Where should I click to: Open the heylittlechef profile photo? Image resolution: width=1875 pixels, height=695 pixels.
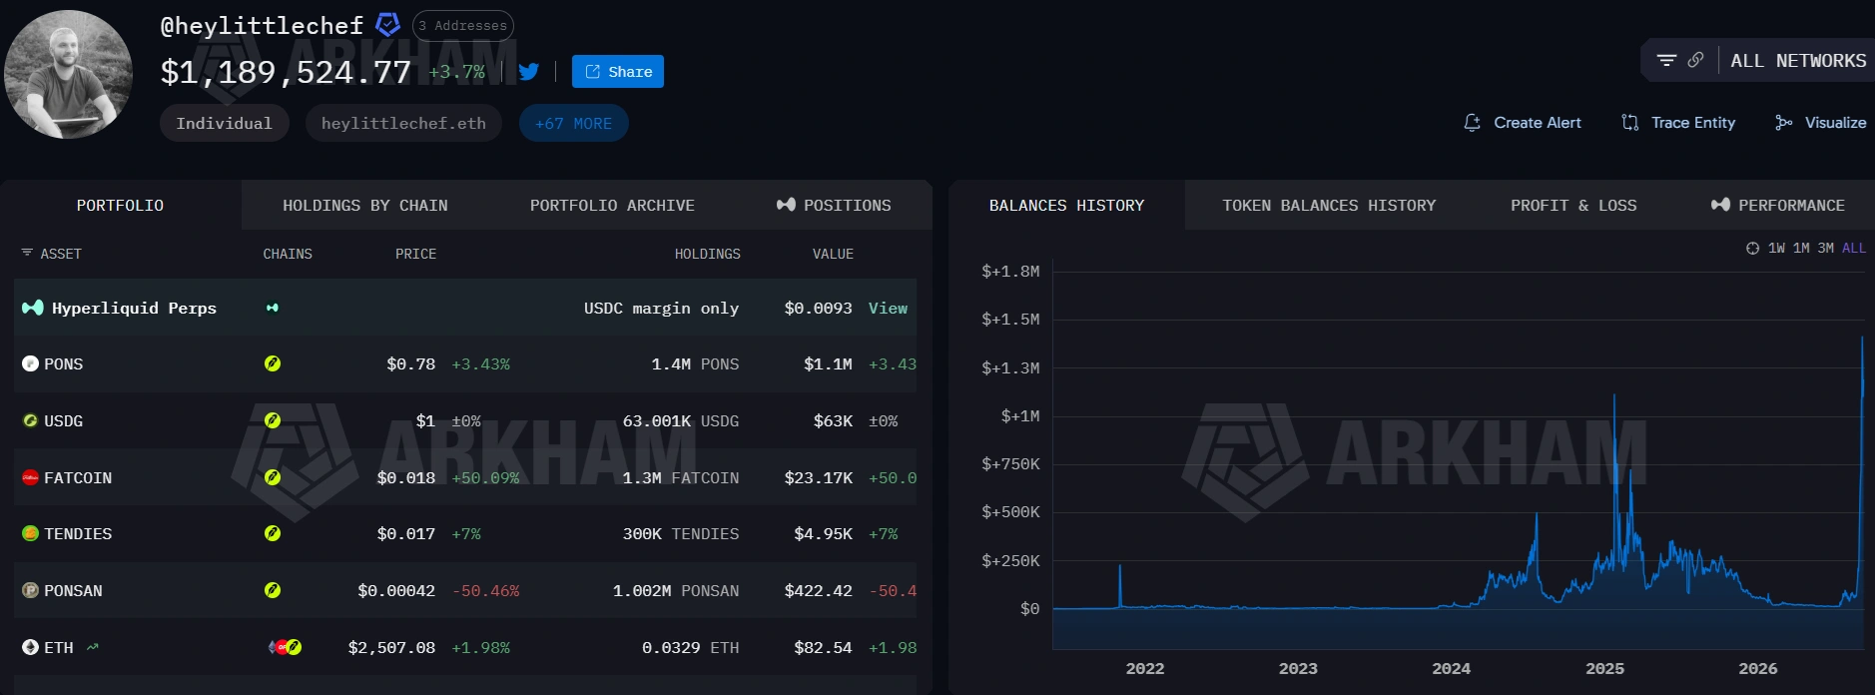click(x=68, y=75)
